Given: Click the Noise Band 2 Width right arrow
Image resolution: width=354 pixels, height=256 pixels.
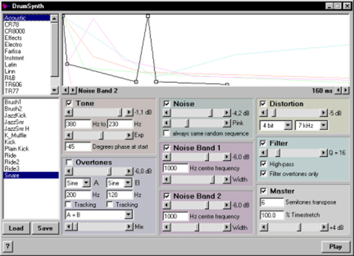Looking at the screenshot, I should coord(227,227).
